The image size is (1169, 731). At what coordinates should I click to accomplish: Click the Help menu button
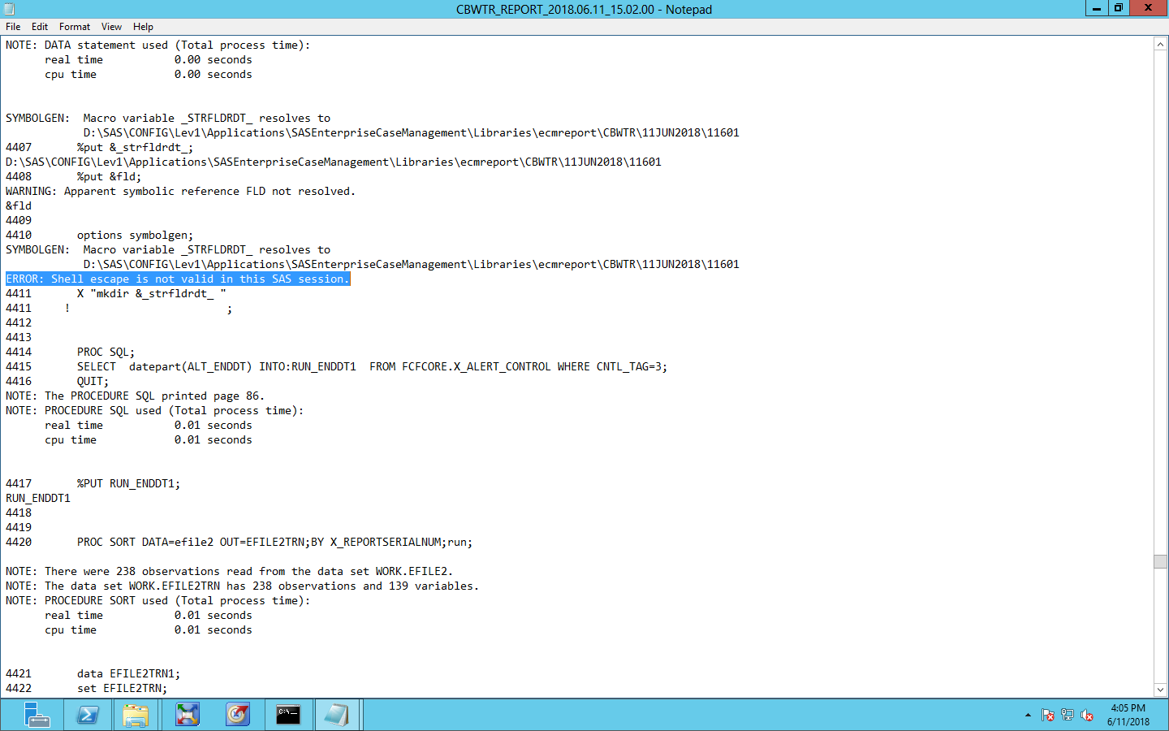(143, 26)
